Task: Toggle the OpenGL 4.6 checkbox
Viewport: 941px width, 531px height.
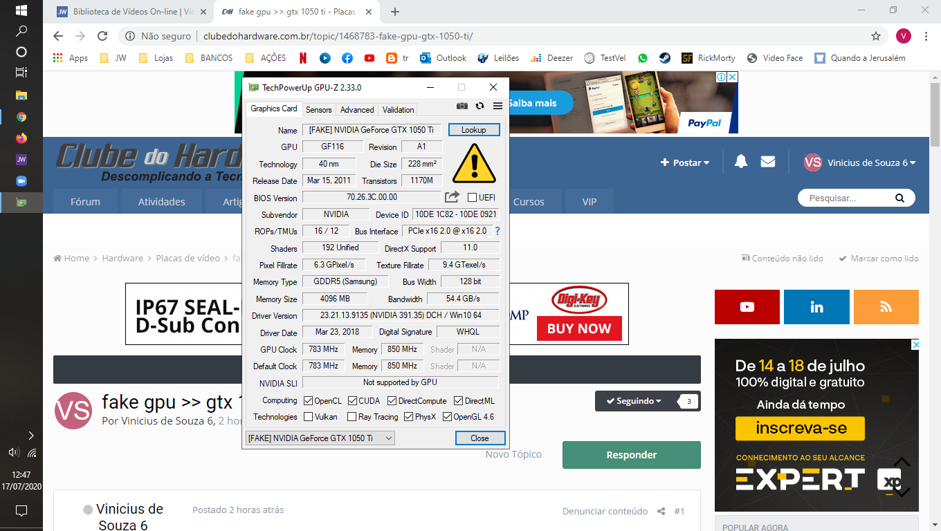Action: click(448, 417)
